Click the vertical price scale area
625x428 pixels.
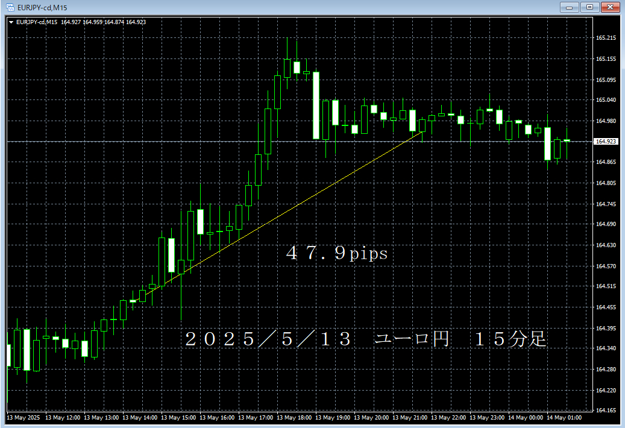[605, 241]
